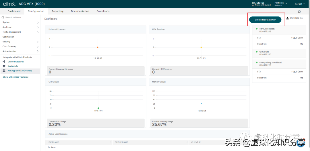Click green status dot of chenyunlong.cloud.local
The width and height of the screenshot is (310, 151).
[257, 62]
